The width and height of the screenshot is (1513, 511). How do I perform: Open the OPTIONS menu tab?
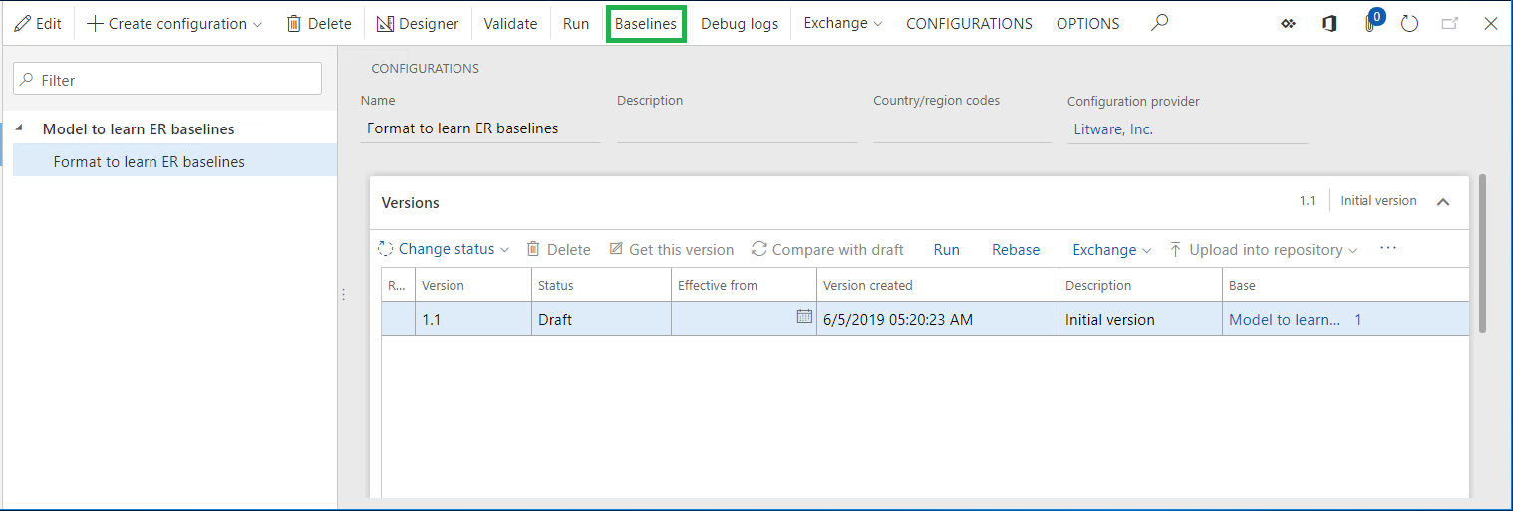click(1087, 24)
